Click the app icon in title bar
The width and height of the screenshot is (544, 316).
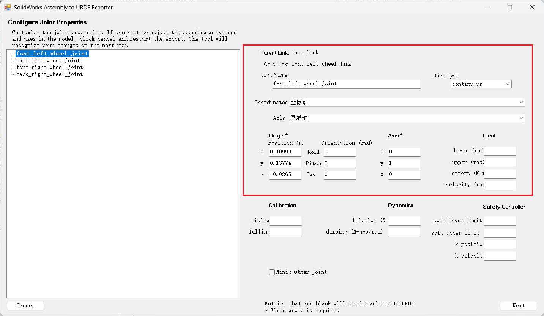click(7, 7)
